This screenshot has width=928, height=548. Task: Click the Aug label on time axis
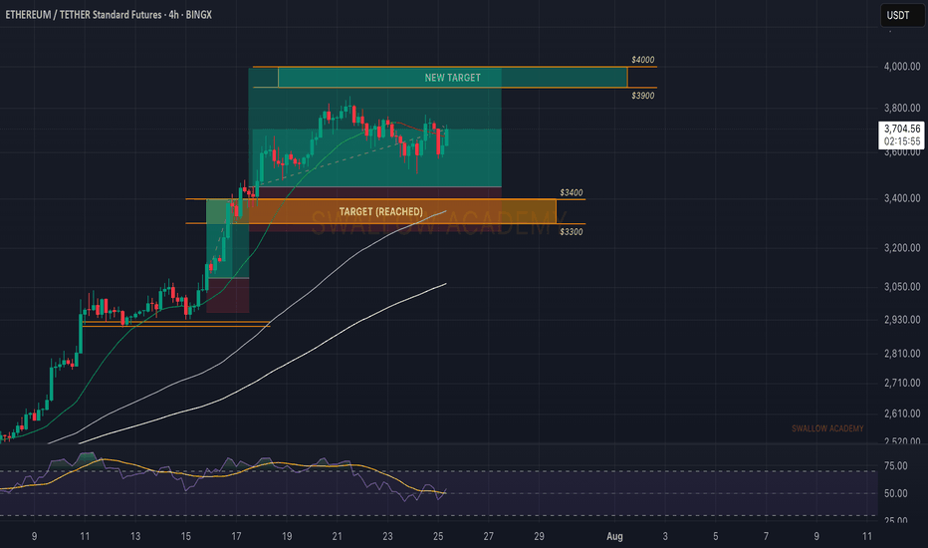point(614,536)
